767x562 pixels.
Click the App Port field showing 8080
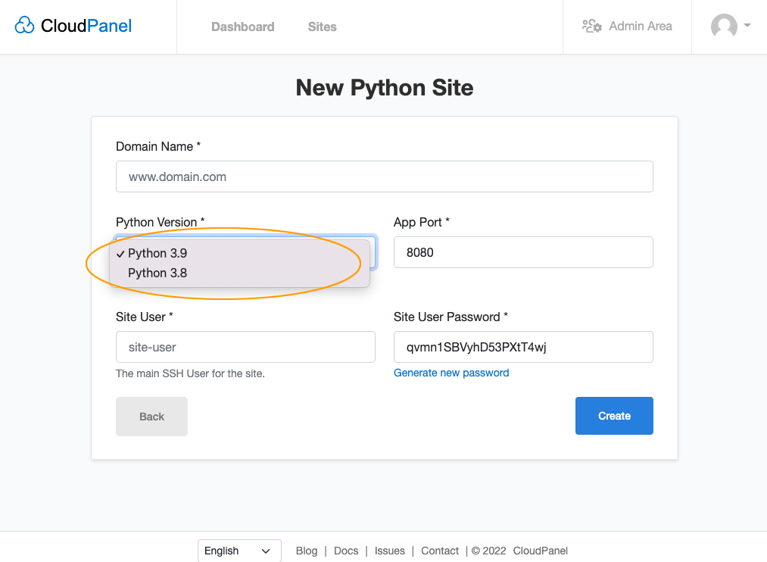[x=523, y=252]
